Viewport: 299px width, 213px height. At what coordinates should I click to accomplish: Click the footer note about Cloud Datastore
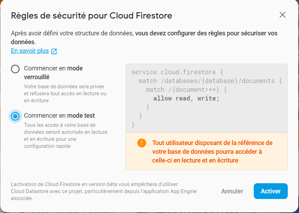pos(104,191)
